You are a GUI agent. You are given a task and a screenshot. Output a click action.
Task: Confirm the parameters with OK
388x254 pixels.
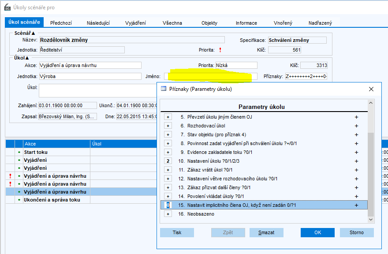tap(317, 232)
